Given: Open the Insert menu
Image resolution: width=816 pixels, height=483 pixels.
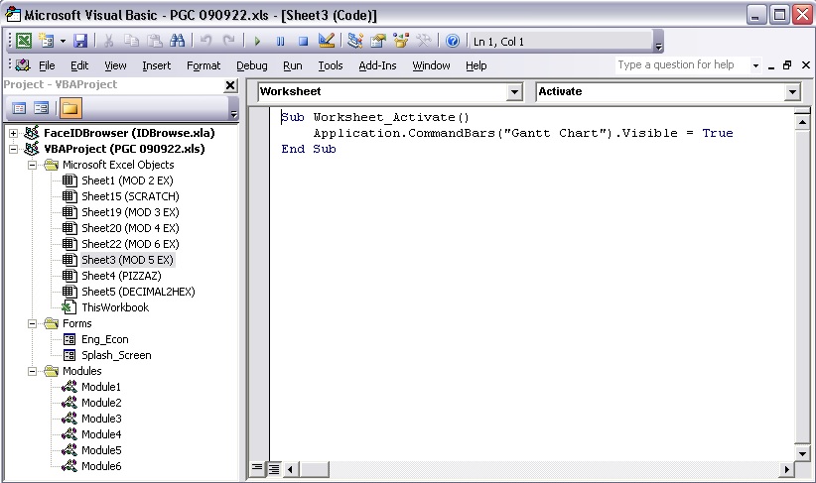Looking at the screenshot, I should coord(156,65).
